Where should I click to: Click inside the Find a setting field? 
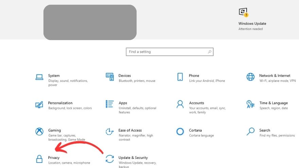(166, 52)
